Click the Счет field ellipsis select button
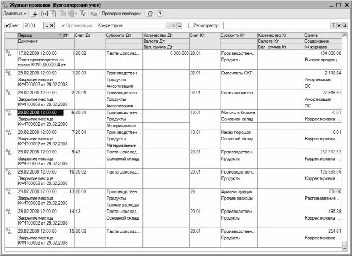This screenshot has height=256, width=352. [45, 25]
